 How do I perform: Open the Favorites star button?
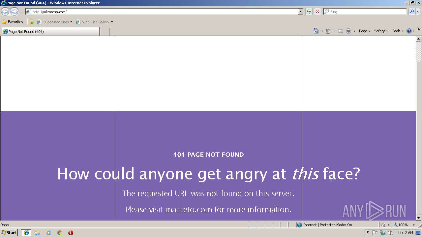coord(12,22)
